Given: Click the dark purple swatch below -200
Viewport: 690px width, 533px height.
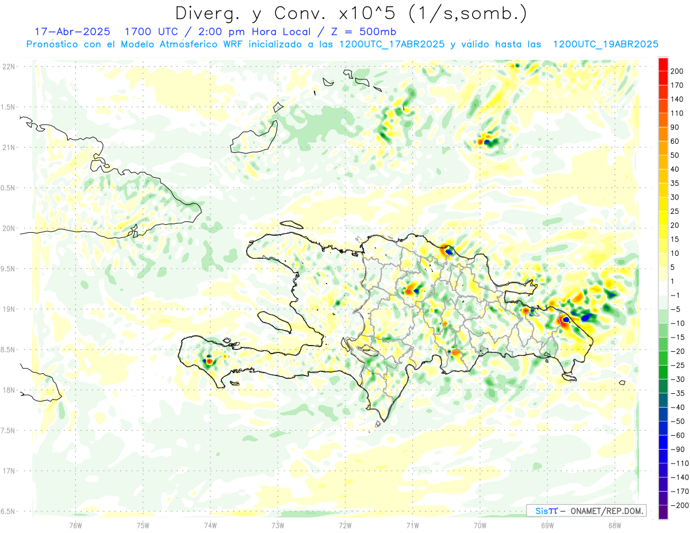Looking at the screenshot, I should coord(663,513).
